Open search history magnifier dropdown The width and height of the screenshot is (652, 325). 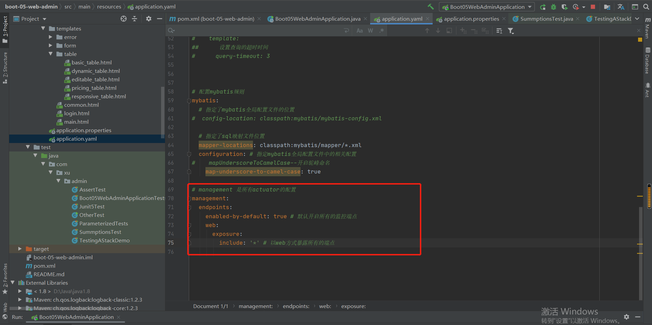point(171,31)
